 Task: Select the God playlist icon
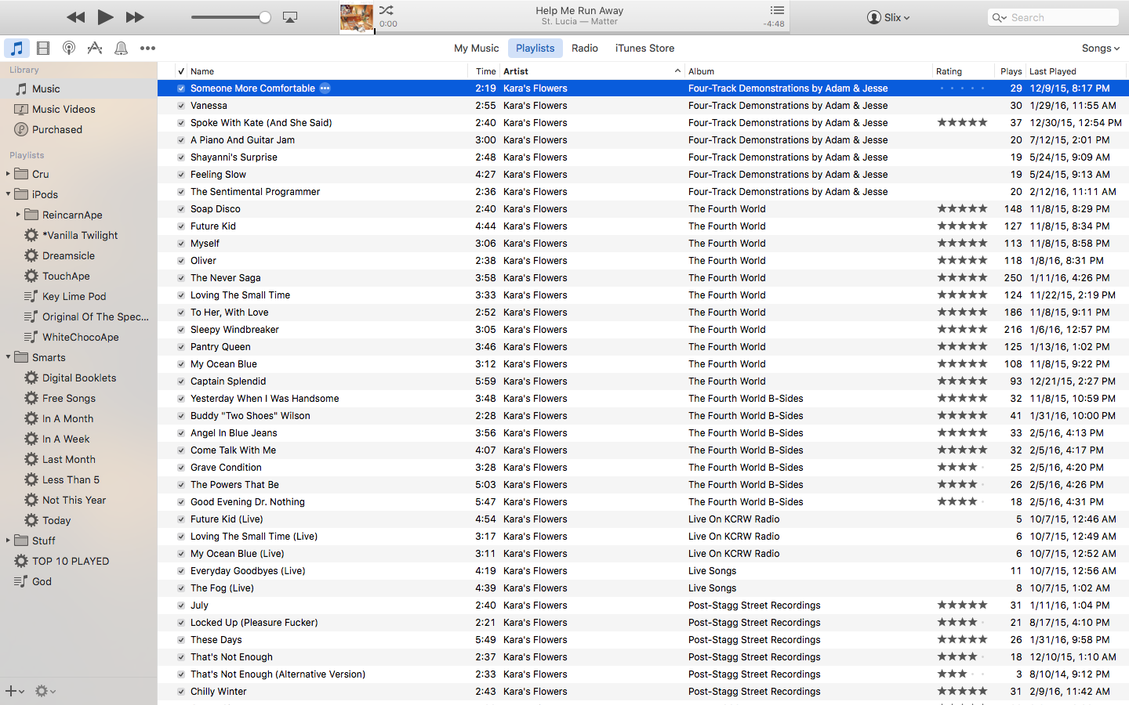[x=20, y=581]
